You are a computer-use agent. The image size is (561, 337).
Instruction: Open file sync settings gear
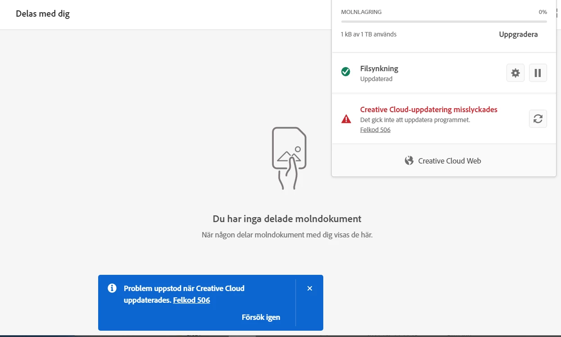(516, 73)
